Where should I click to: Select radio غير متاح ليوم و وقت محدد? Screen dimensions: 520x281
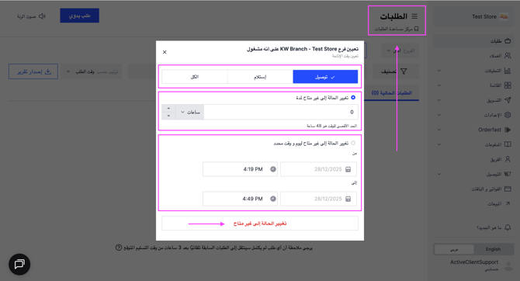point(353,143)
